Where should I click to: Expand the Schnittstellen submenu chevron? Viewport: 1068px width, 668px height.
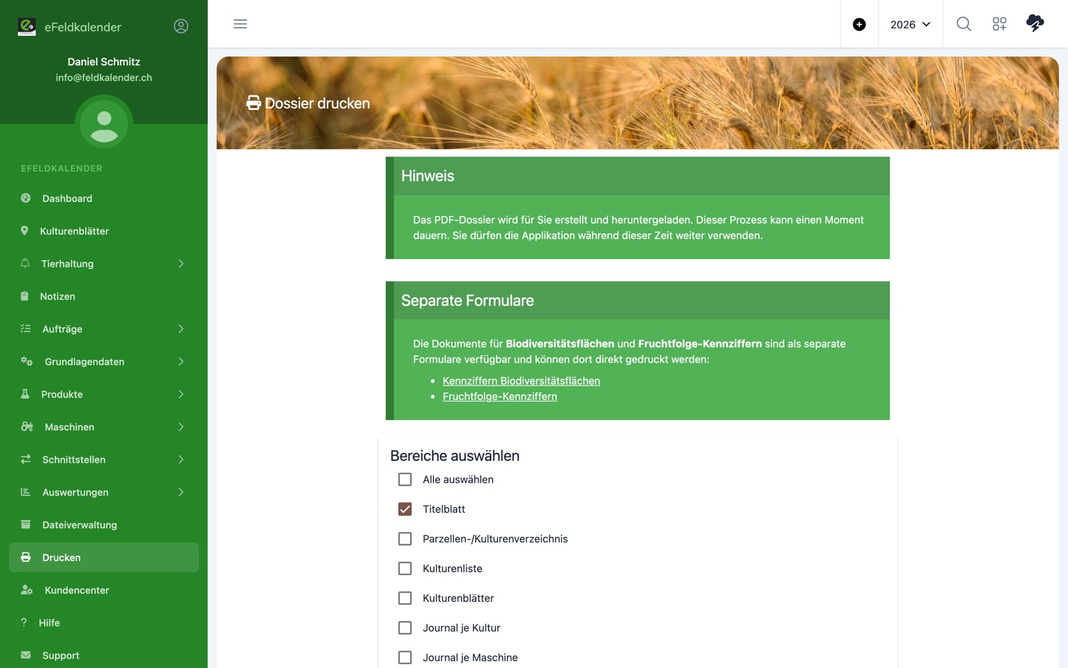[181, 459]
